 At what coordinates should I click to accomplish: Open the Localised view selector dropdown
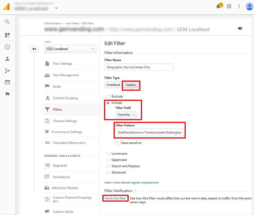pos(70,49)
